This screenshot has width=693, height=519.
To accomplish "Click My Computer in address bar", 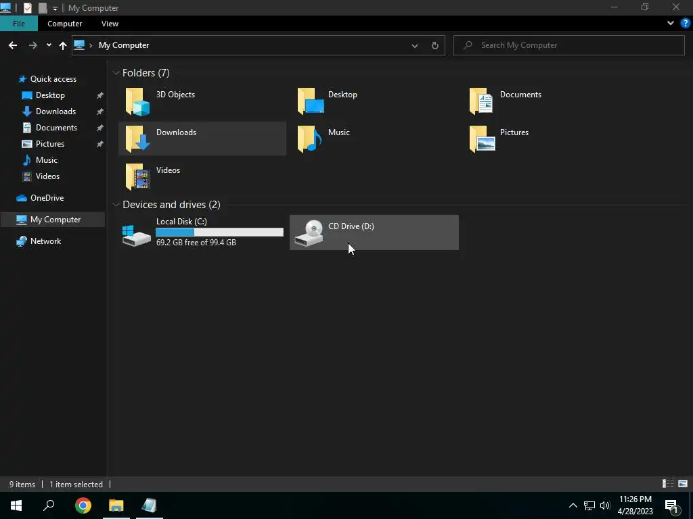I will coord(124,45).
